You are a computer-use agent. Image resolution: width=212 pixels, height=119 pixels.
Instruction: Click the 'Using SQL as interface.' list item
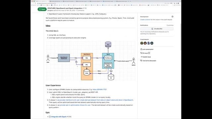tap(57, 35)
